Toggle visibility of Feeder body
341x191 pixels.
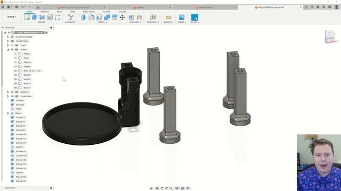click(15, 54)
